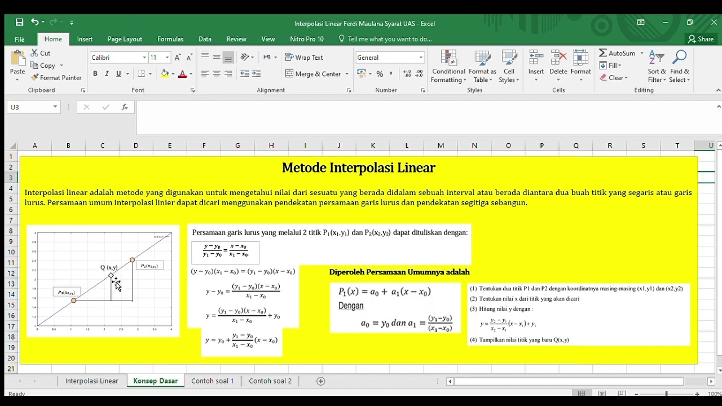Click the Share button
This screenshot has width=722, height=406.
coord(701,39)
